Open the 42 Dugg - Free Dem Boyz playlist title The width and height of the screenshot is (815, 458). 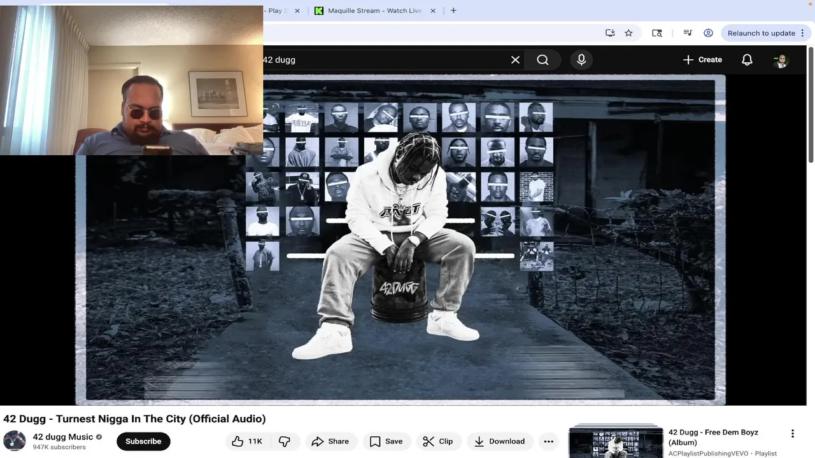pos(713,437)
